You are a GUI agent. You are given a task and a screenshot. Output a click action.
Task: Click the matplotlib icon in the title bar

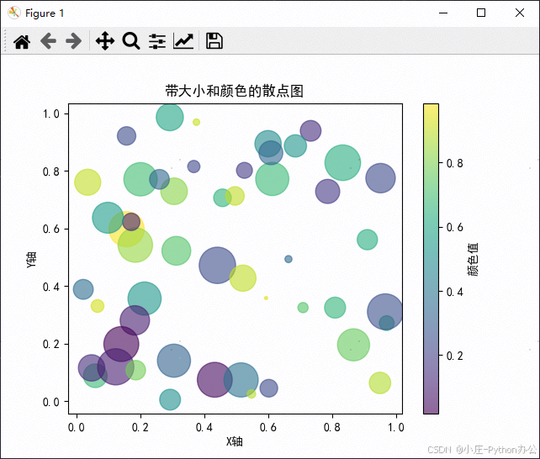(13, 13)
